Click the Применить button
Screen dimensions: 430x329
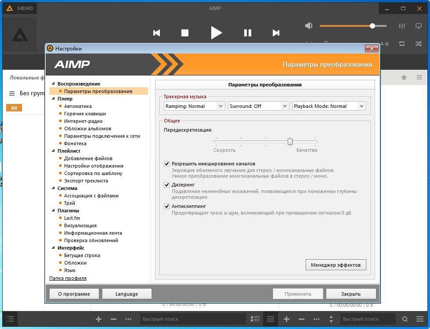point(298,294)
